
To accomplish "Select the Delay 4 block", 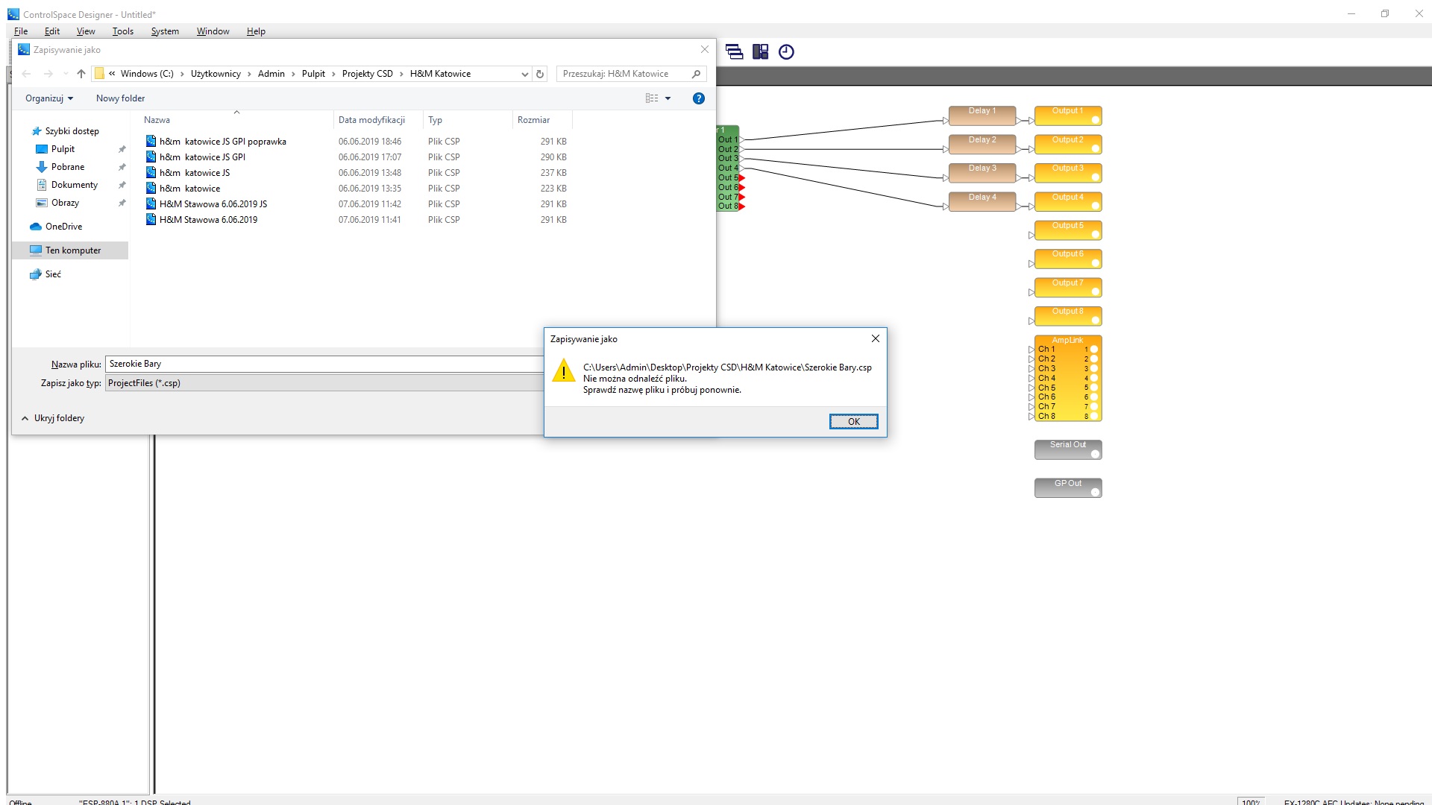I will pyautogui.click(x=982, y=202).
